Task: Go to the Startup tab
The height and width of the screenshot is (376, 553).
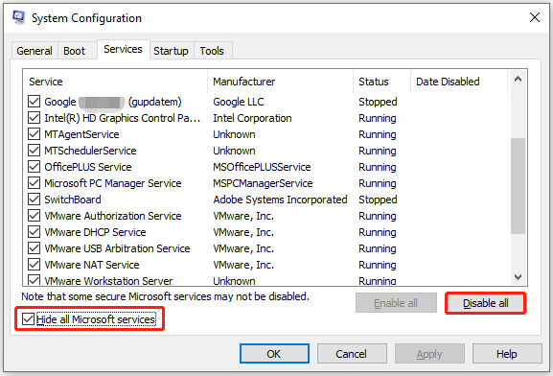Action: 171,51
